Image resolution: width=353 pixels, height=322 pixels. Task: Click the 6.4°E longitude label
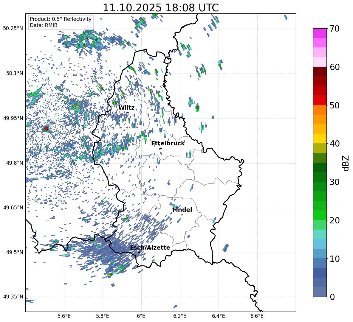(218, 316)
